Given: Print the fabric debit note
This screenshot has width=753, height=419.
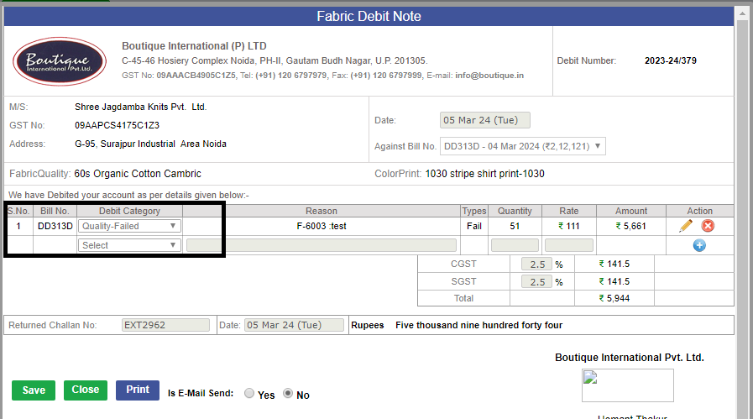Looking at the screenshot, I should tap(138, 390).
